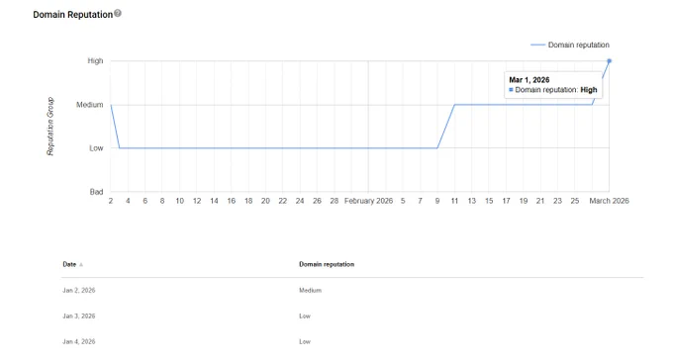Click the Mar 1, 2026 tooltip
The width and height of the screenshot is (673, 362).
point(553,85)
